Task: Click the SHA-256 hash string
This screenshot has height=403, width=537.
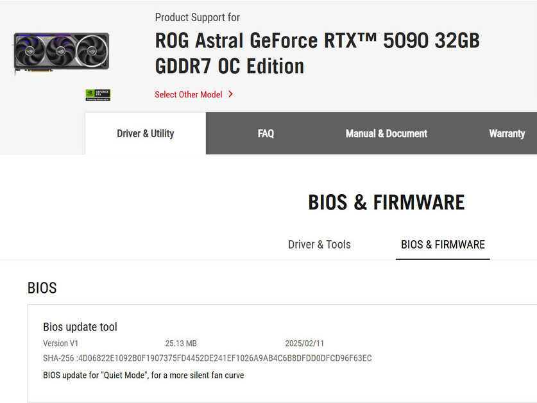Action: pos(207,358)
